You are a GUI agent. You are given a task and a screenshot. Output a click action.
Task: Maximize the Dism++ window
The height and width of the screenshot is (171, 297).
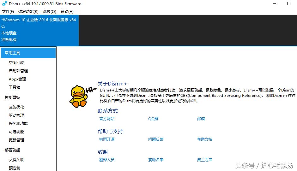pos(289,3)
